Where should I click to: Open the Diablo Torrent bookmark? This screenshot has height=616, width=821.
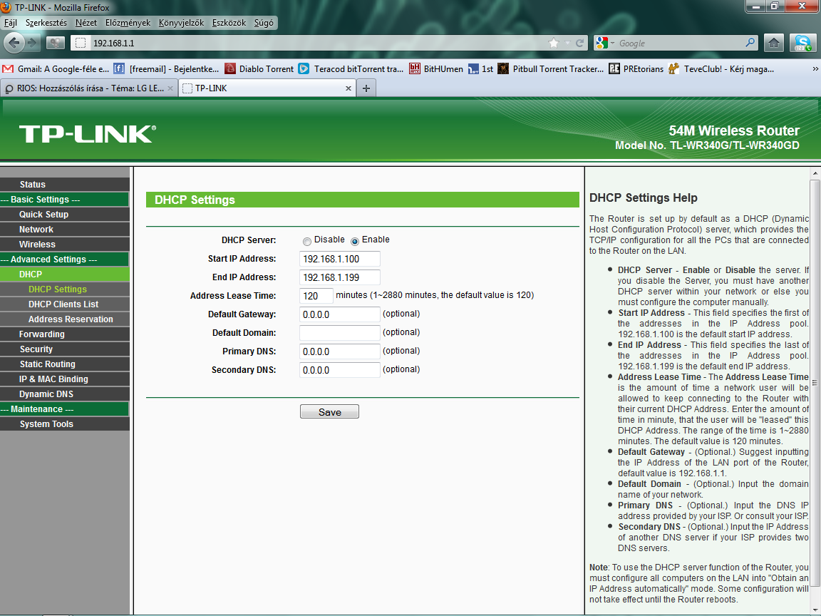[x=259, y=68]
